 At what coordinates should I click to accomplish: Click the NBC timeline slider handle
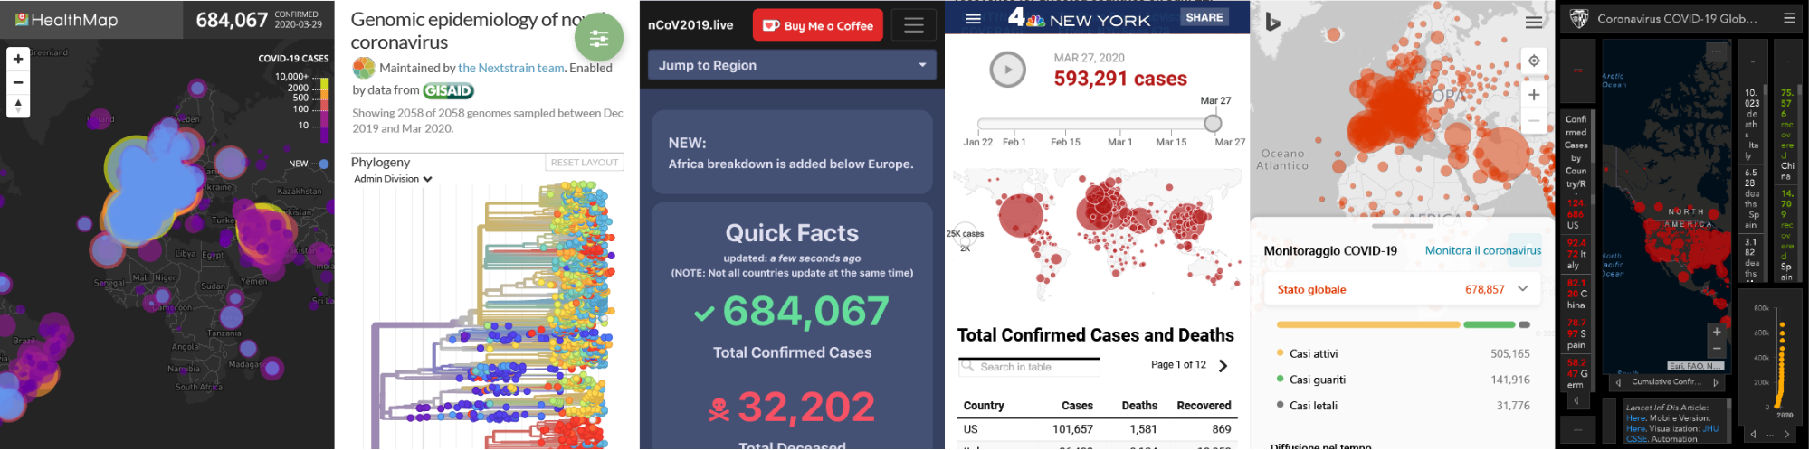pyautogui.click(x=1213, y=124)
